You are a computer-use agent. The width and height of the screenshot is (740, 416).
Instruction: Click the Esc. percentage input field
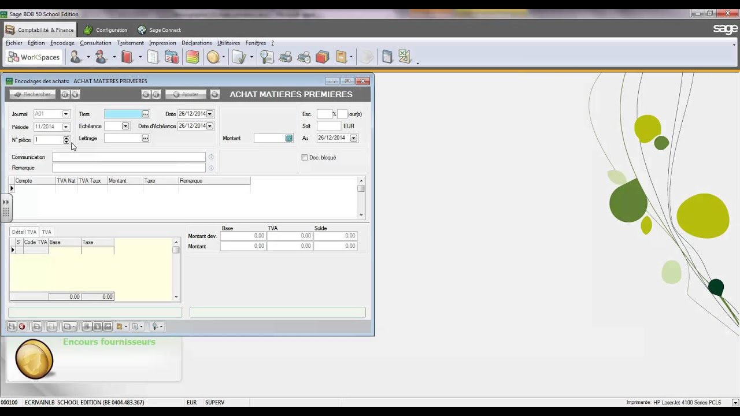(324, 114)
